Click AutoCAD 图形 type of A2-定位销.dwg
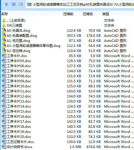Image resolution: width=134 pixels, height=150 pixels. 115,51
